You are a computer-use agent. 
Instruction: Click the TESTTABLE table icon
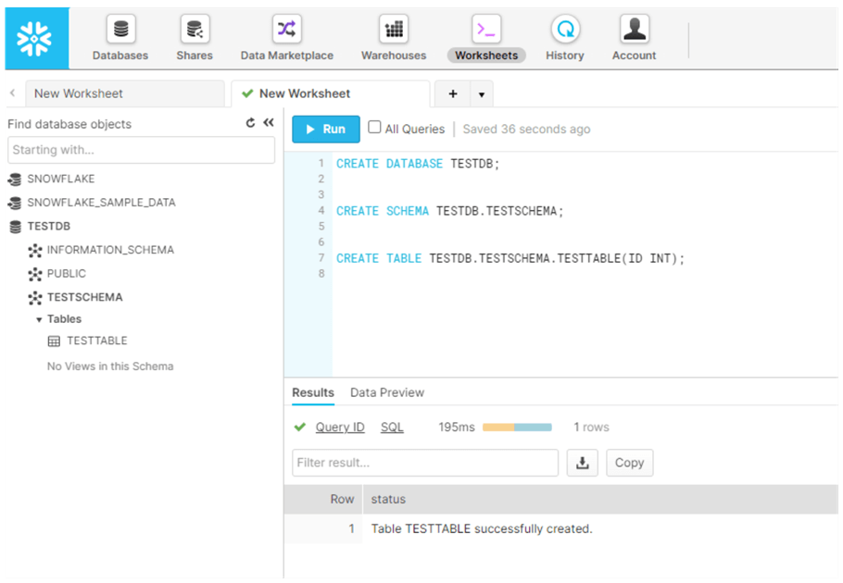pyautogui.click(x=54, y=341)
